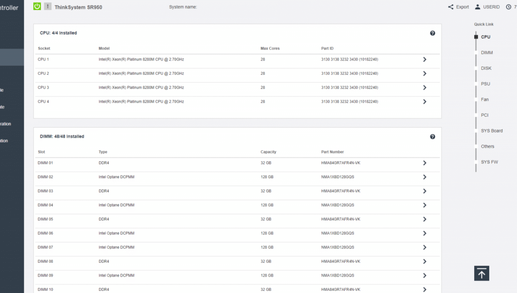Jump to Fan in Quick Link
This screenshot has width=517, height=293.
[485, 99]
